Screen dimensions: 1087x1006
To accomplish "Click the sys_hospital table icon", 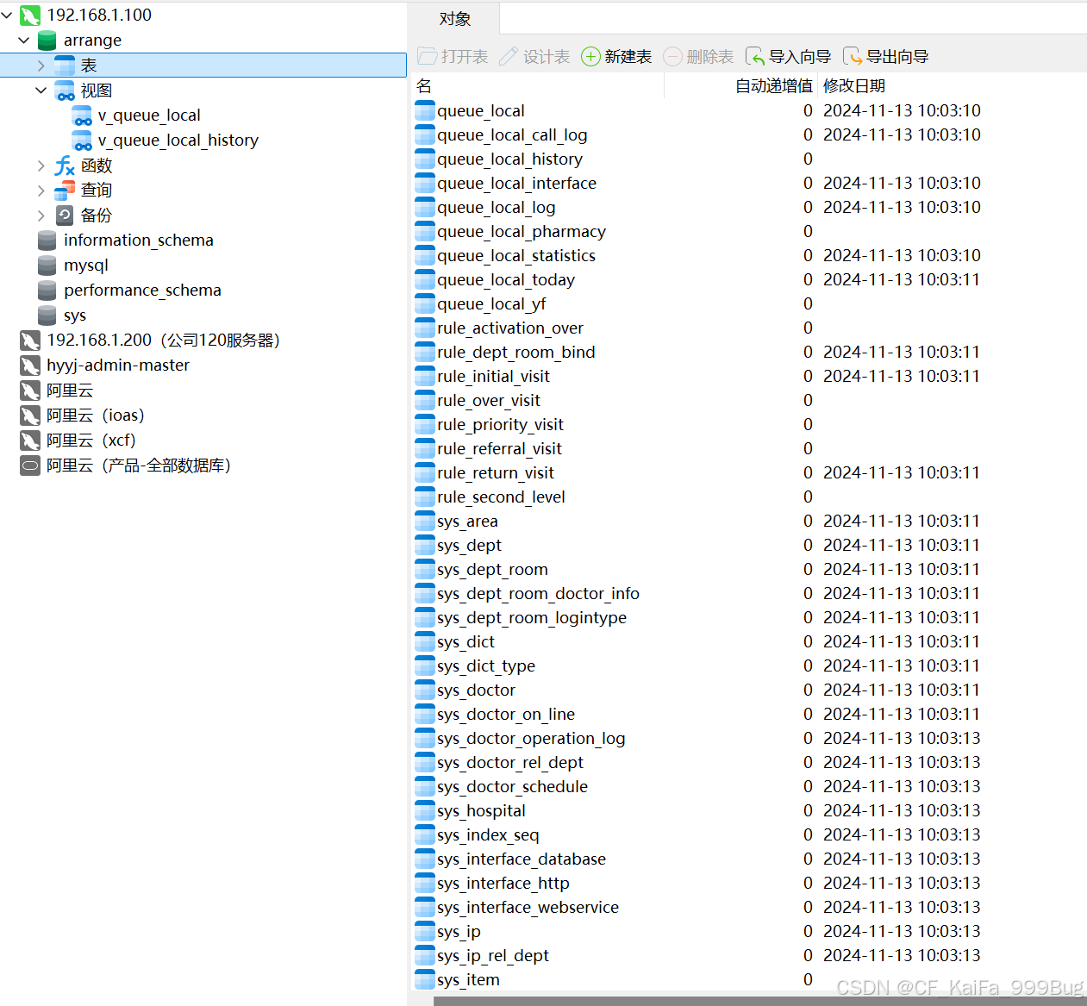I will (x=425, y=810).
